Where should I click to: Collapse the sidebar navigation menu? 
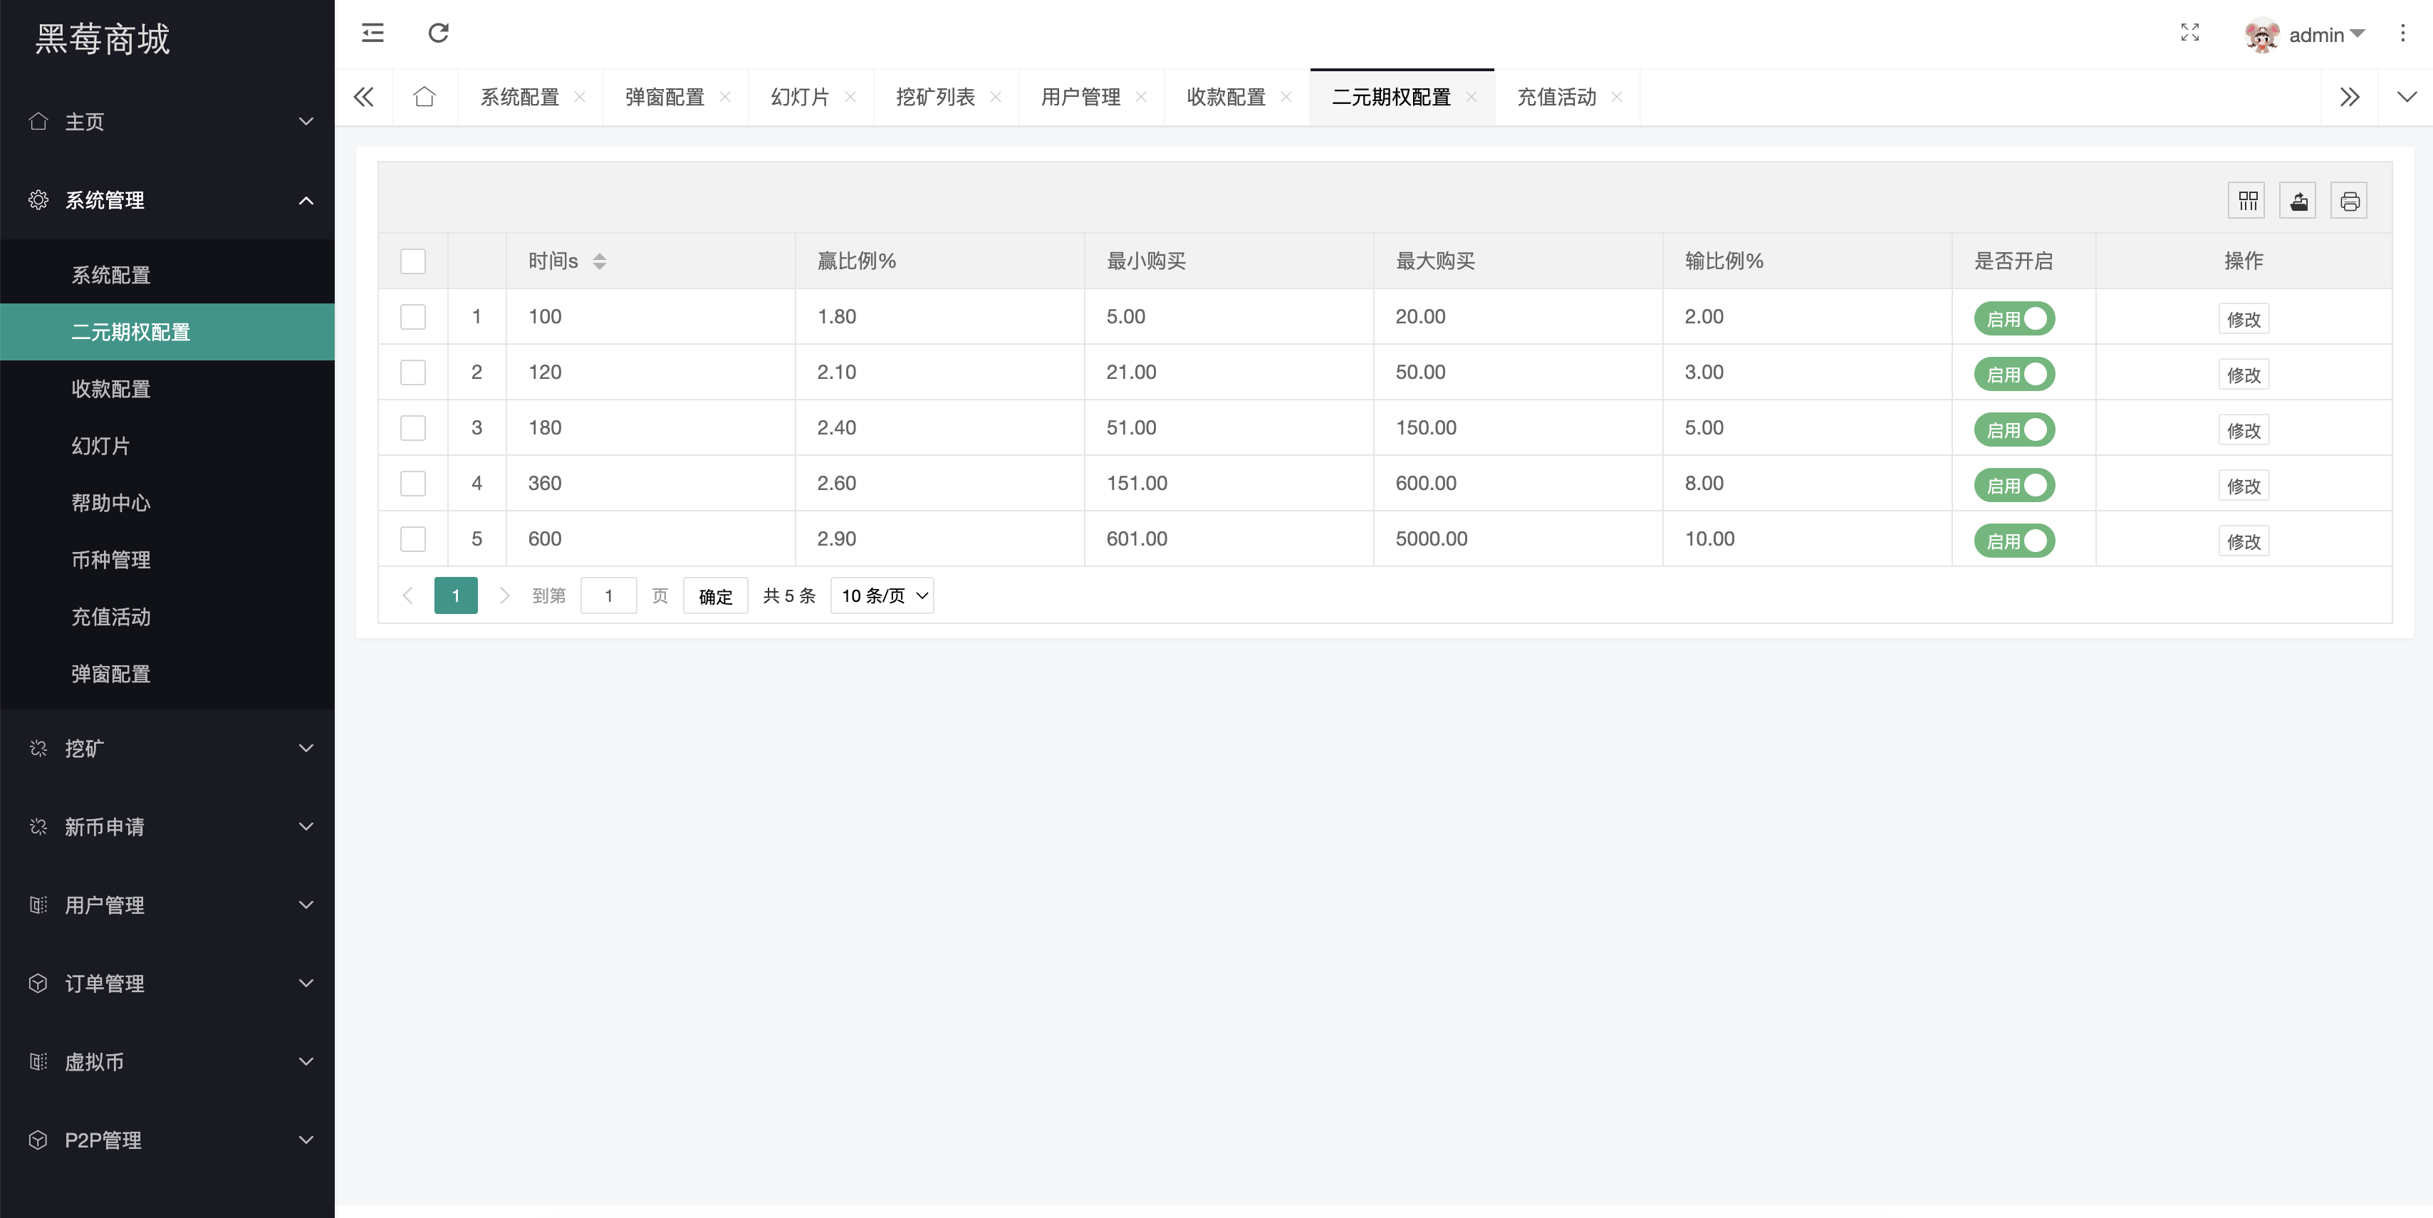[372, 33]
